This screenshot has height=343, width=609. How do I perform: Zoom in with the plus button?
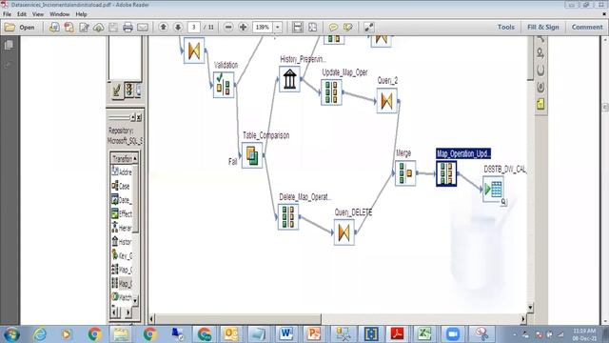(244, 28)
